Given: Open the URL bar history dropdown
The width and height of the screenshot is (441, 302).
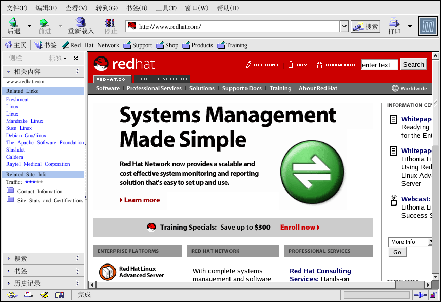Looking at the screenshot, I should [x=344, y=26].
